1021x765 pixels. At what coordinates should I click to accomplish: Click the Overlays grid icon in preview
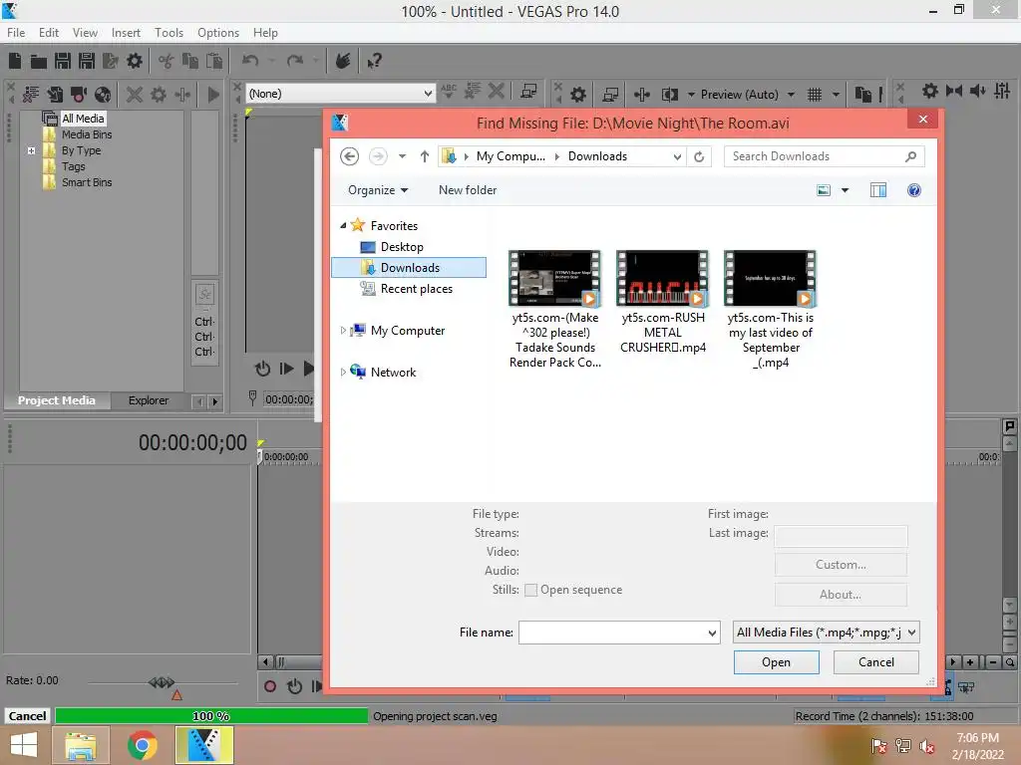(815, 95)
